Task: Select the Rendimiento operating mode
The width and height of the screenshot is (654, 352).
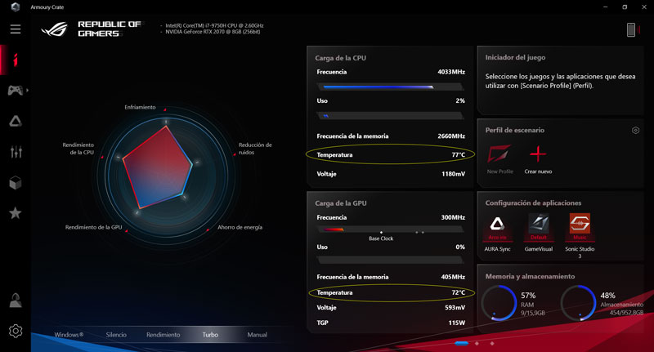Action: (163, 335)
